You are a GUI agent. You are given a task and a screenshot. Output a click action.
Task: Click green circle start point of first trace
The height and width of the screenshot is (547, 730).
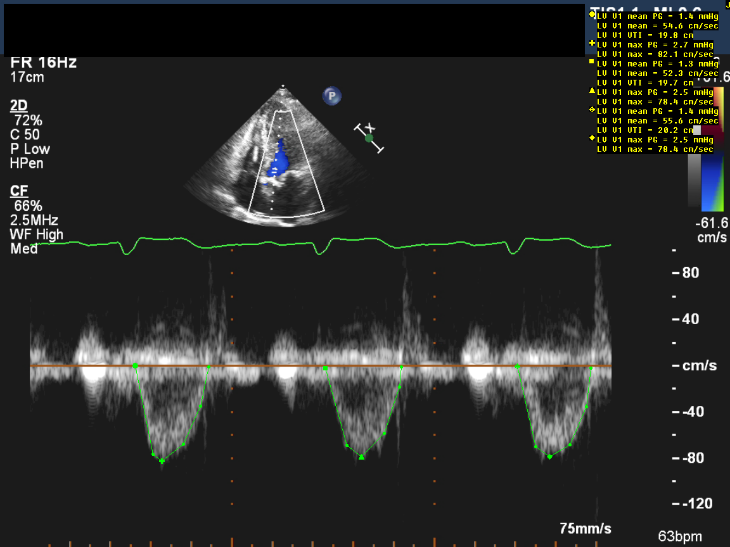click(135, 366)
